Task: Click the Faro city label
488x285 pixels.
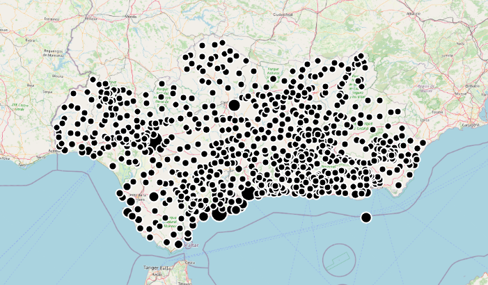Action: [x=22, y=165]
